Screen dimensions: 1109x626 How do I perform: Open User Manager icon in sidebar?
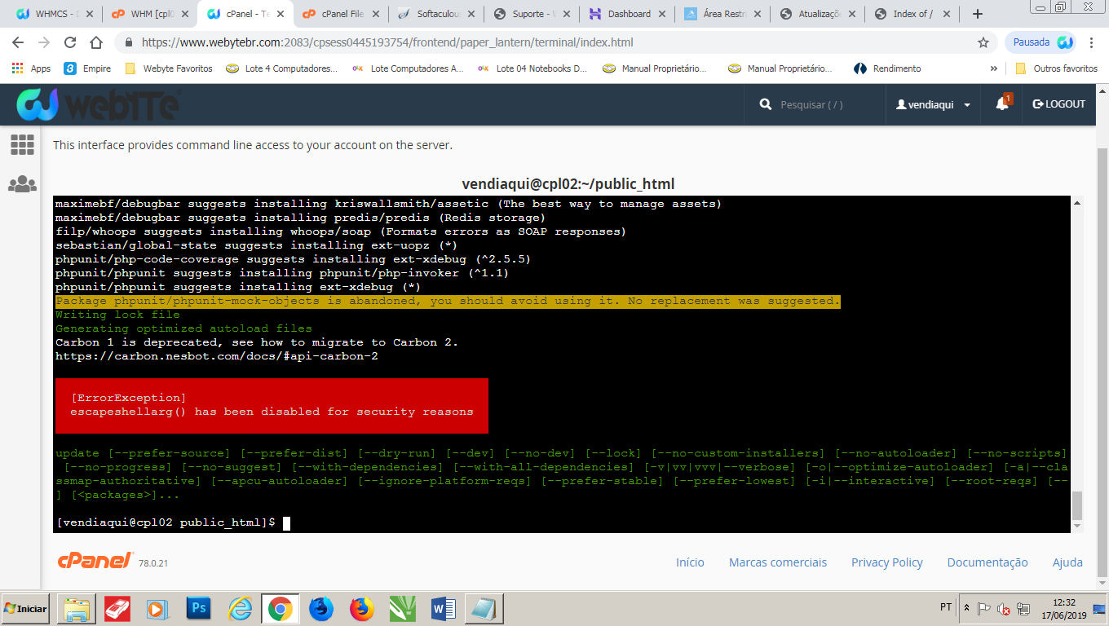tap(22, 184)
